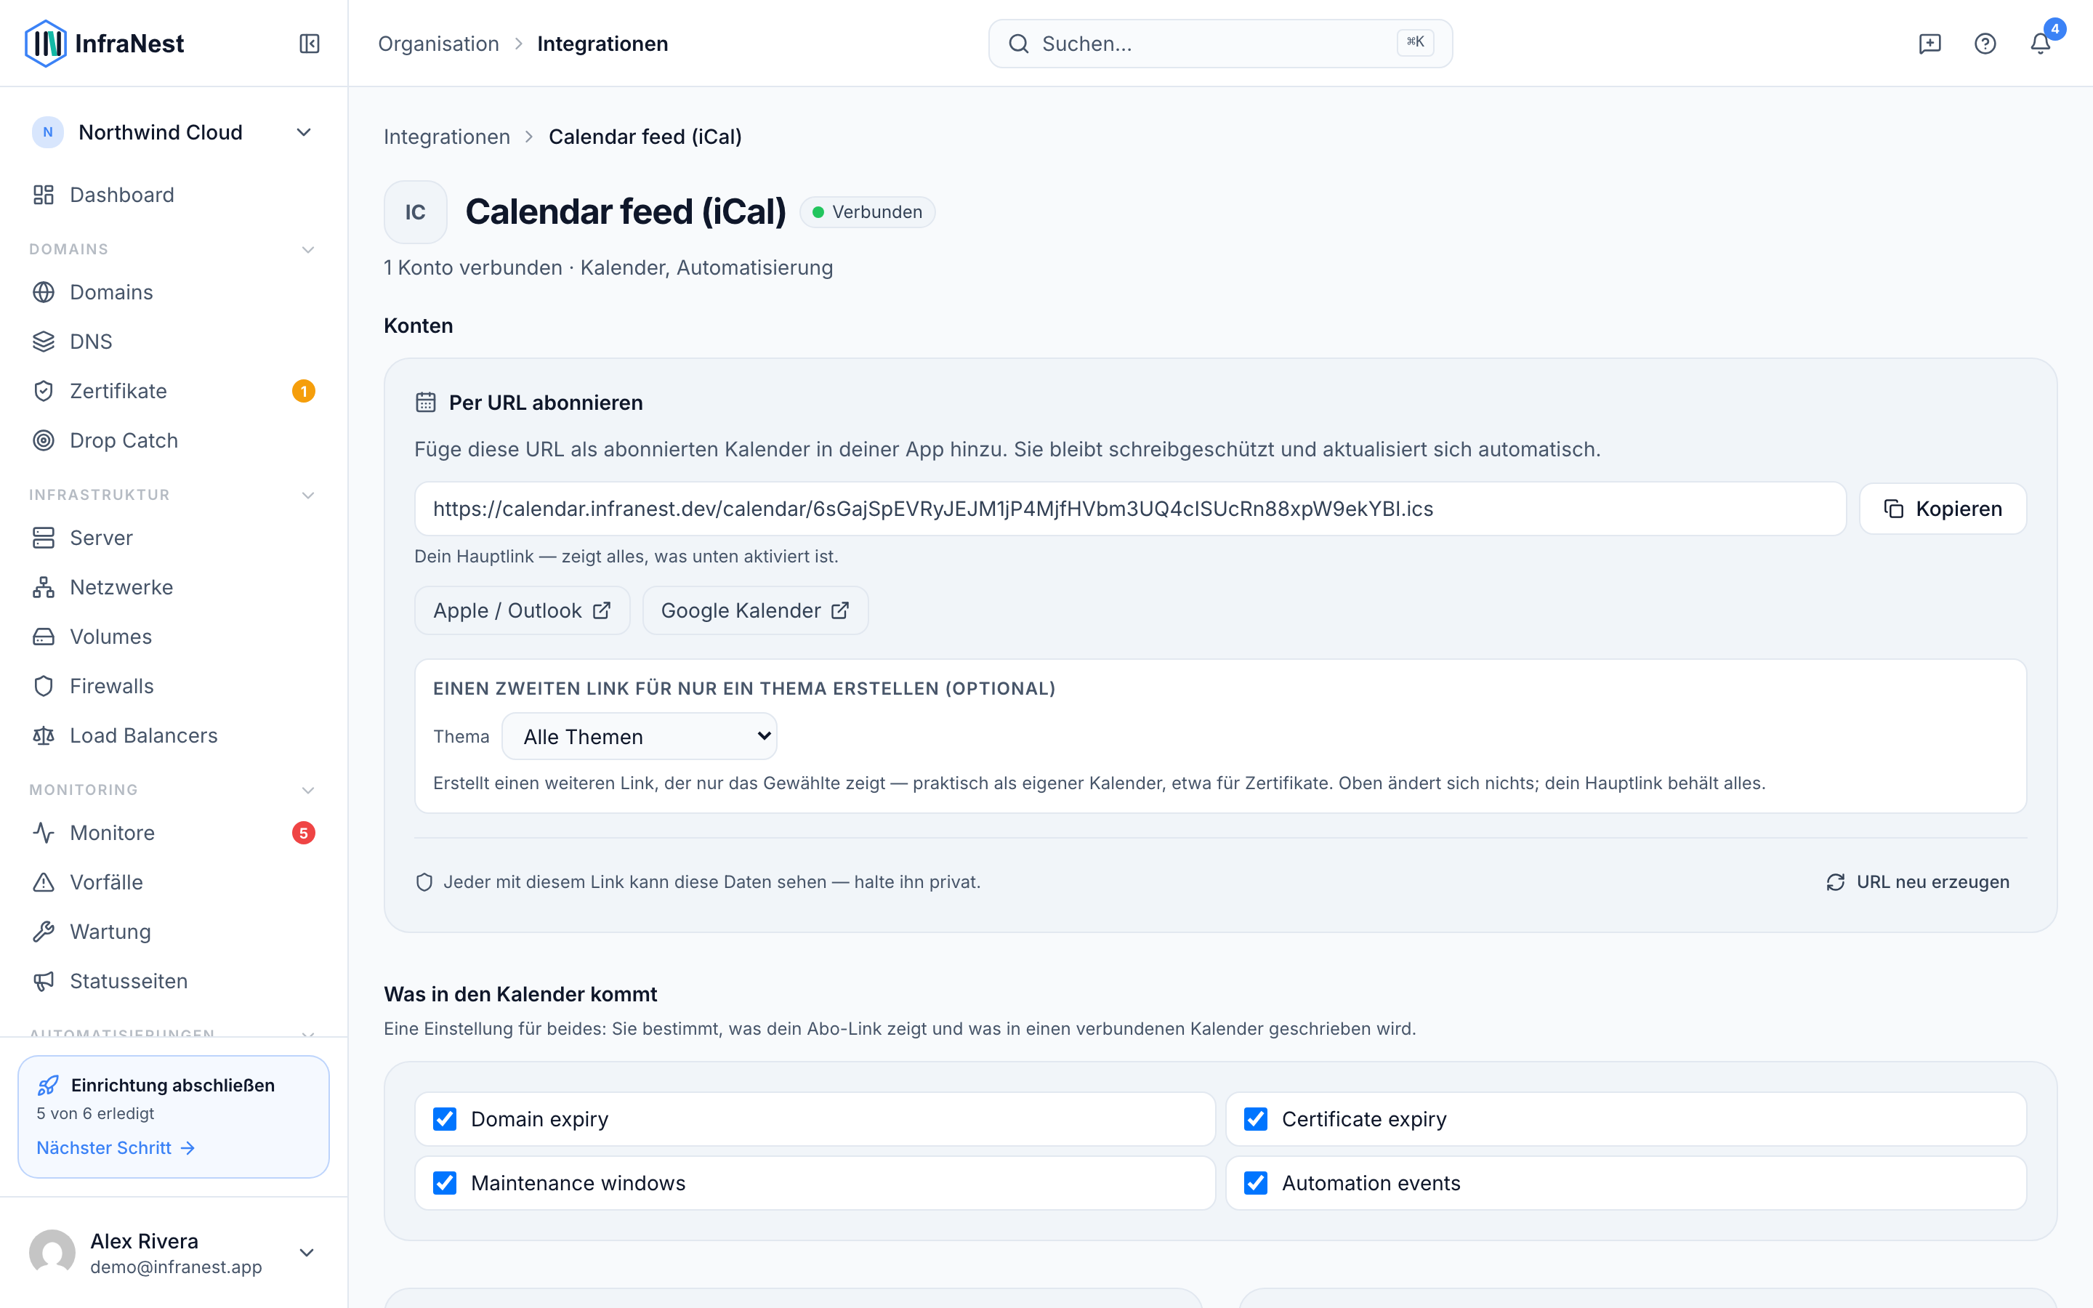
Task: Click the calendar icon beside Per URL abonnieren
Action: [426, 403]
